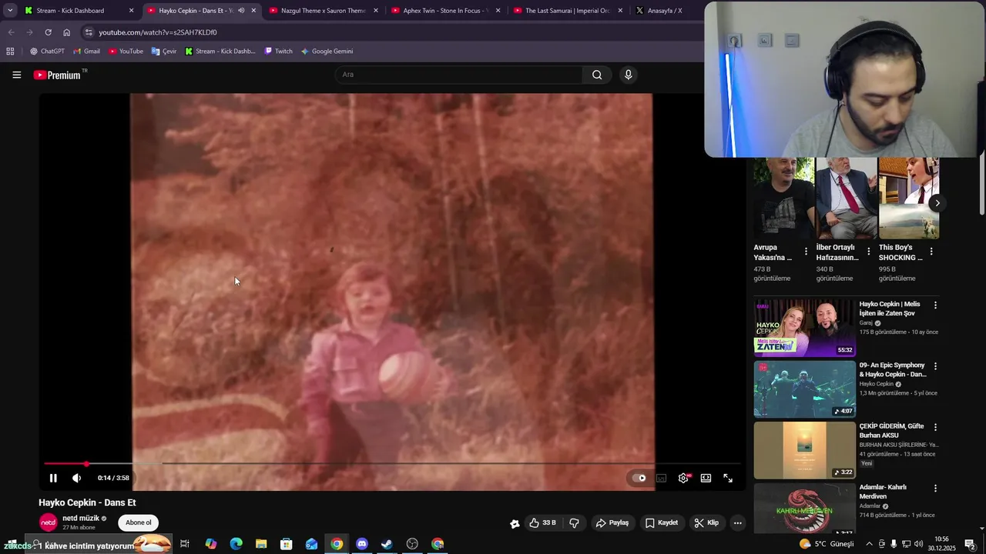Image resolution: width=986 pixels, height=554 pixels.
Task: Open volume control in system tray
Action: tap(919, 544)
